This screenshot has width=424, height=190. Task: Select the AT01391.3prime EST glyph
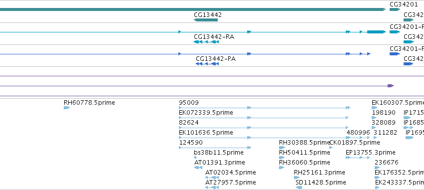[x=198, y=168]
